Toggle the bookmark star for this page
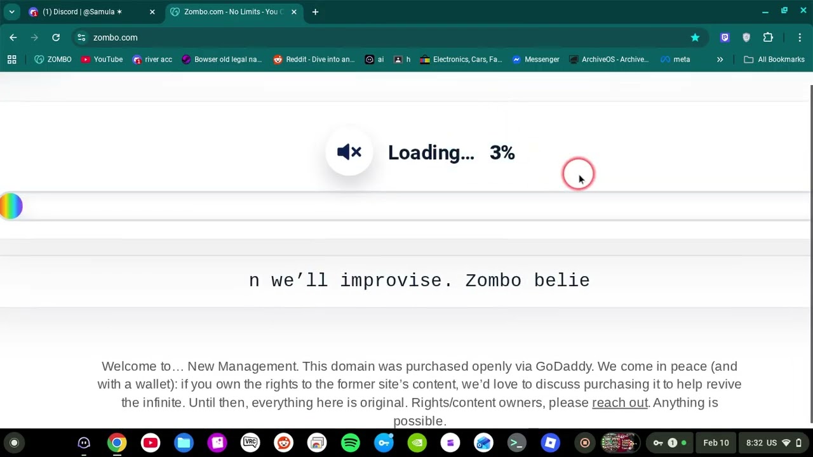This screenshot has height=457, width=813. 695,37
